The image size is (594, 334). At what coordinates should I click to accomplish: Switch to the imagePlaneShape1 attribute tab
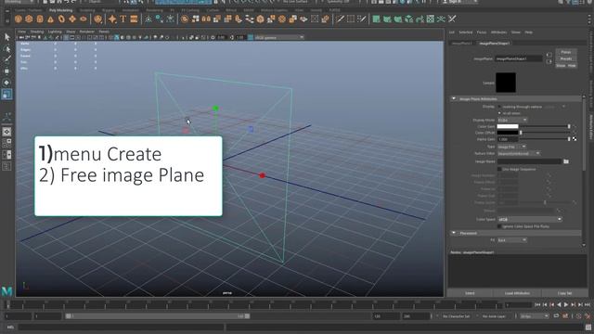coord(495,44)
